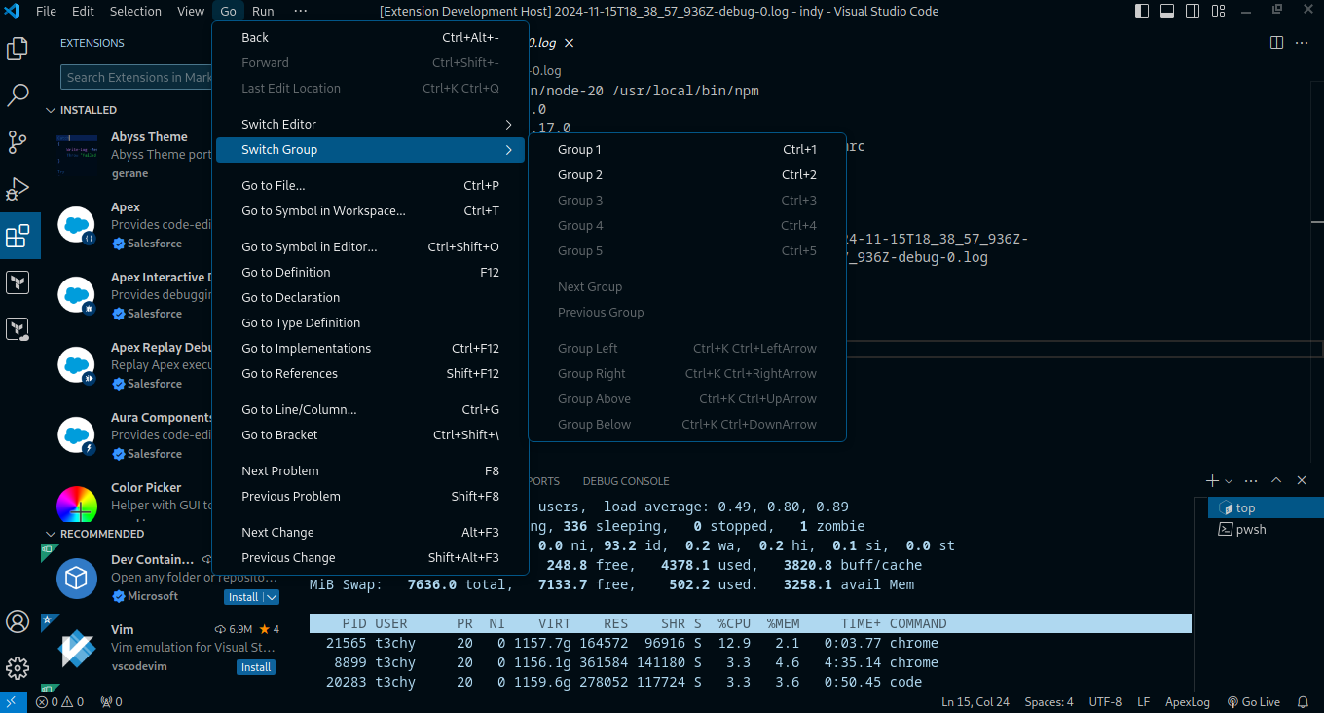Screen dimensions: 1324x713
Task: Install the Dev Containers extension
Action: 243,597
